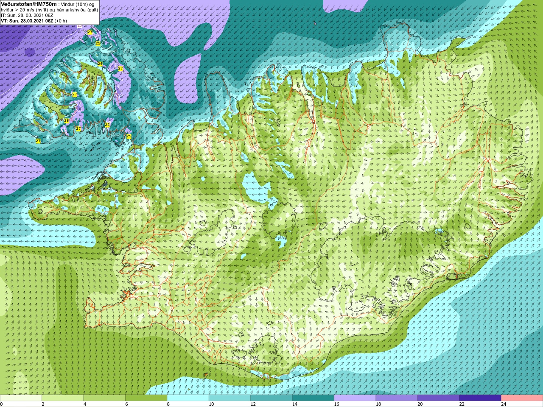Click the 16–18 m/s lavender legend swatch
The width and height of the screenshot is (543, 407).
coord(355,398)
